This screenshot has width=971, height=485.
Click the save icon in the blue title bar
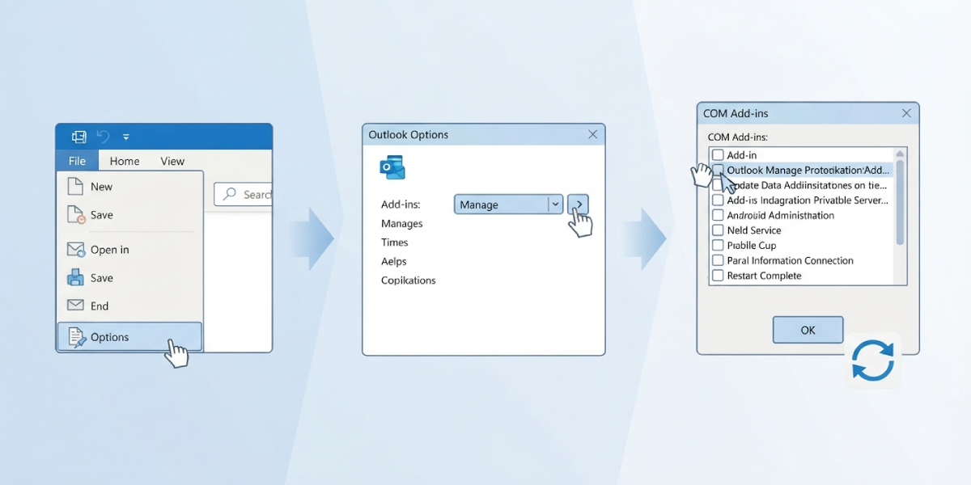click(x=79, y=137)
